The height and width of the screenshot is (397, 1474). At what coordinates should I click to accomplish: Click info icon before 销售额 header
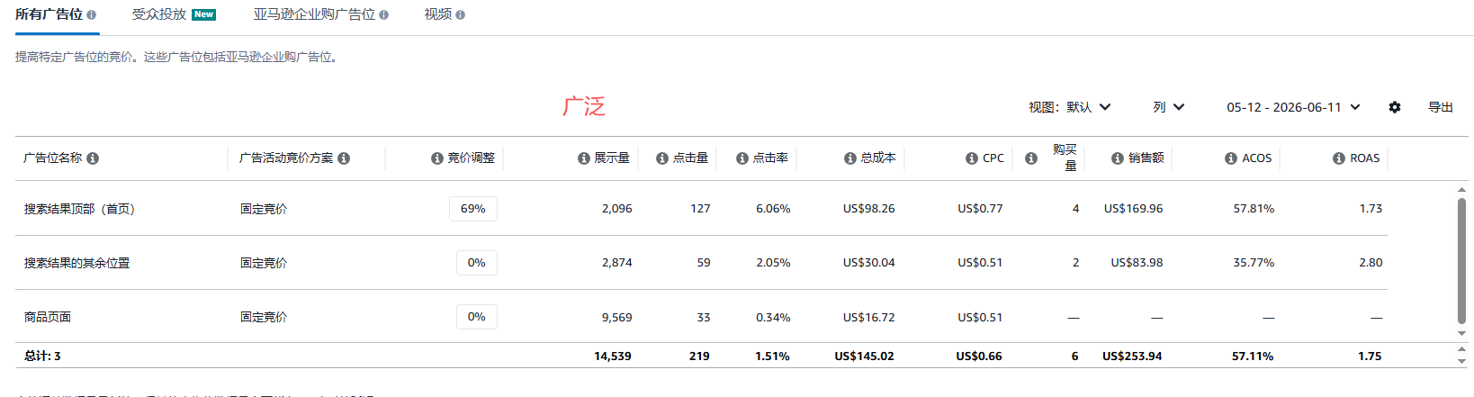[x=1118, y=158]
